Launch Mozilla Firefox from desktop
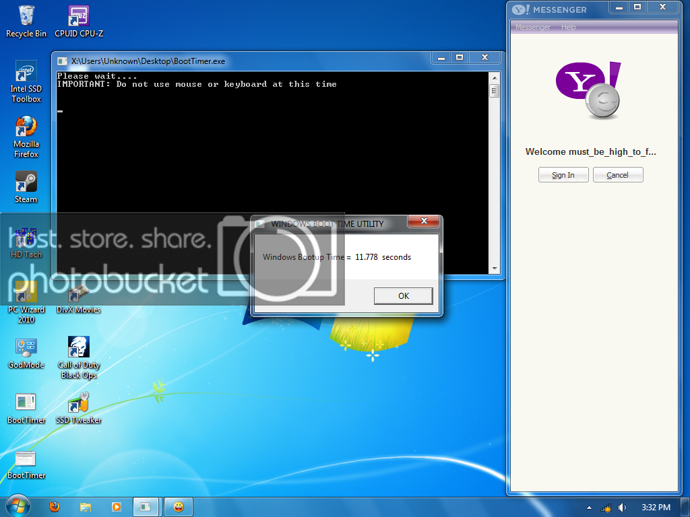690x517 pixels. [26, 137]
